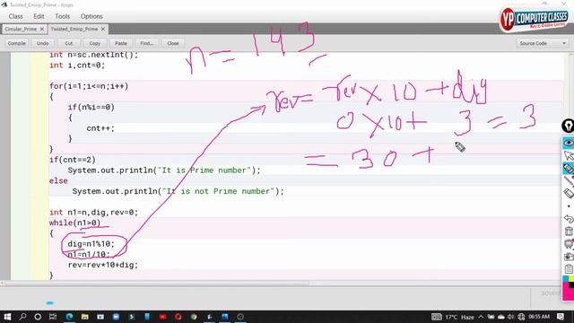Open Task View on the taskbar
The width and height of the screenshot is (574, 323).
coord(53,317)
